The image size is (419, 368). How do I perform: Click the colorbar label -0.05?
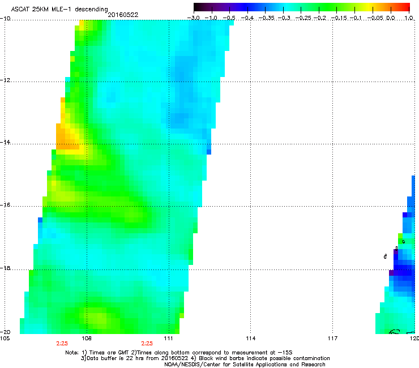click(376, 18)
